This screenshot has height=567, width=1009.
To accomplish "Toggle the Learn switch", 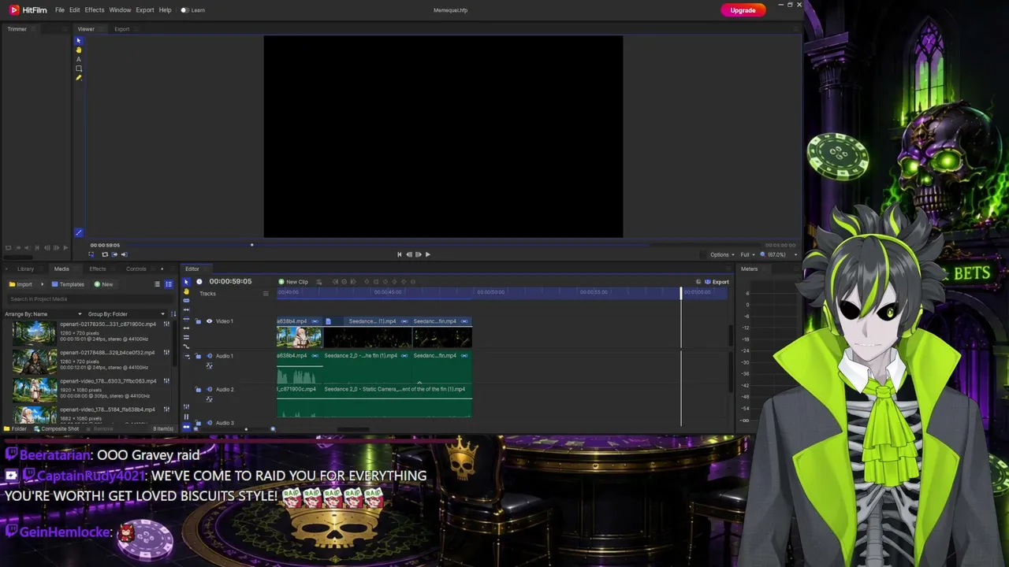I will (184, 10).
